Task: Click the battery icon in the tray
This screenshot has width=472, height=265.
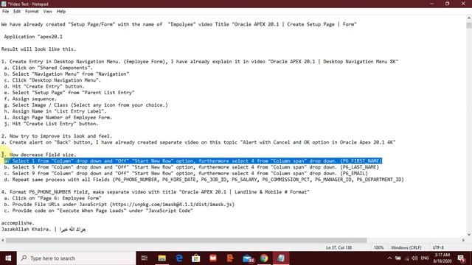Action: click(x=398, y=258)
